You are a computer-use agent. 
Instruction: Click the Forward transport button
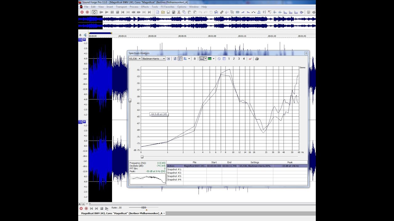(x=139, y=12)
